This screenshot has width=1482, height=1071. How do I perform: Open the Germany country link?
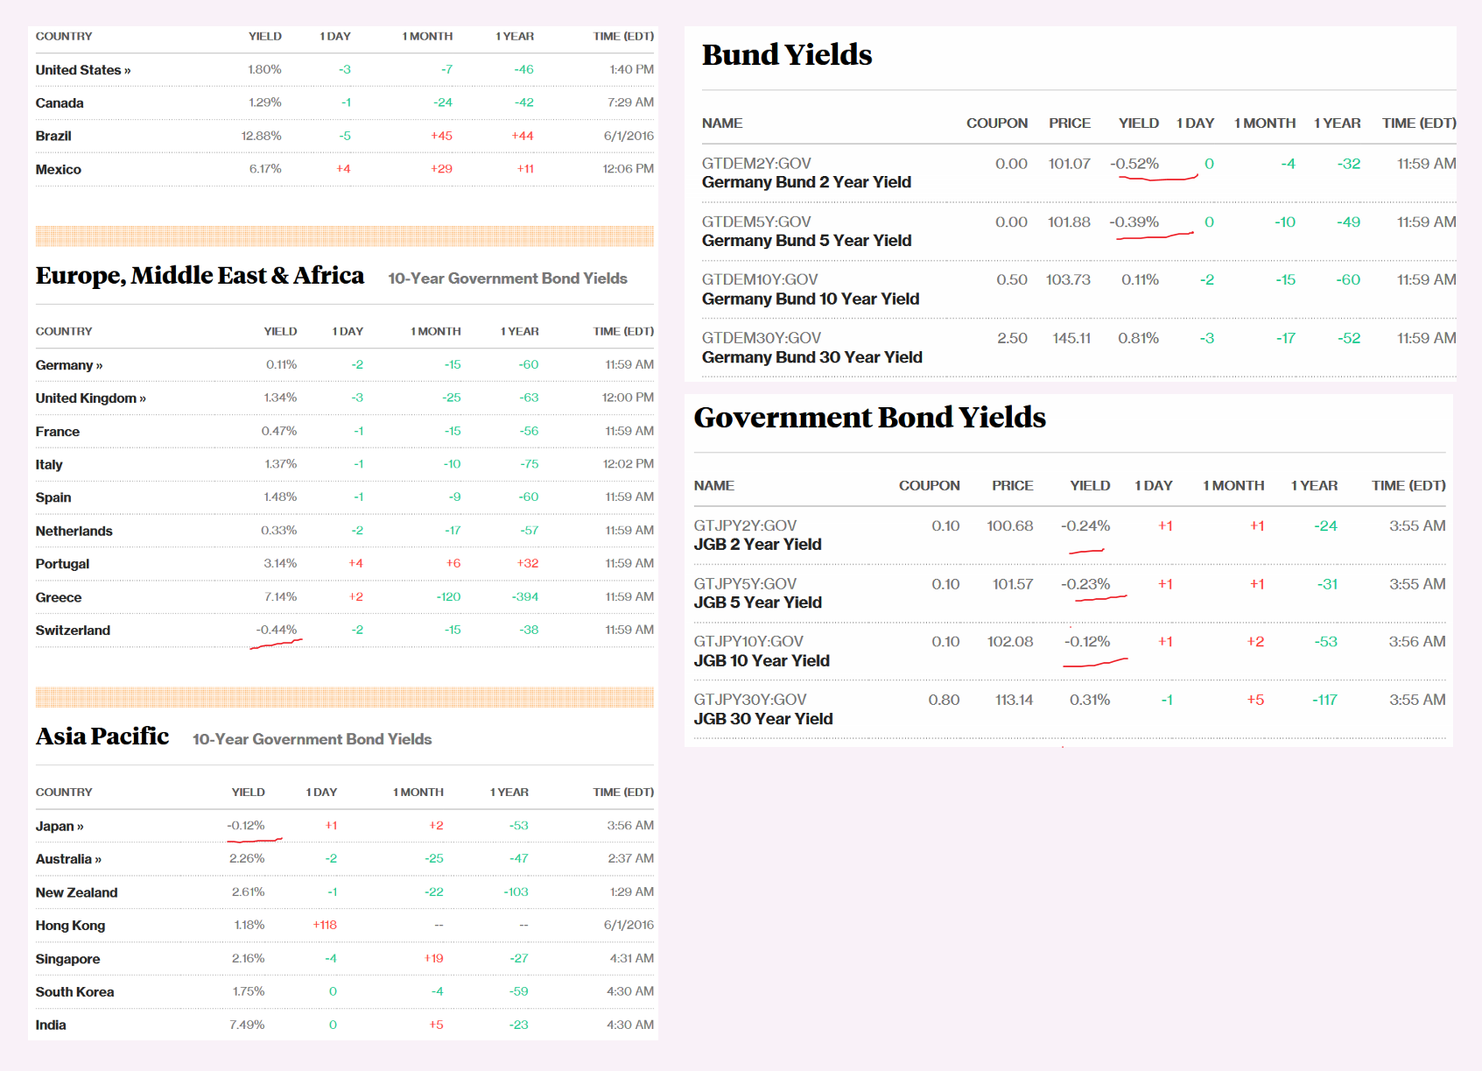(69, 365)
